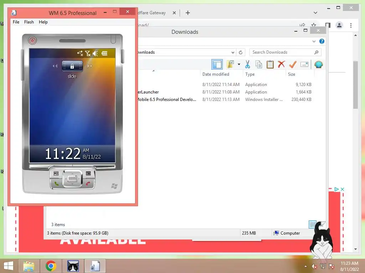This screenshot has height=273, width=365.
Task: Click the Refresh button in Downloads
Action: (x=241, y=53)
